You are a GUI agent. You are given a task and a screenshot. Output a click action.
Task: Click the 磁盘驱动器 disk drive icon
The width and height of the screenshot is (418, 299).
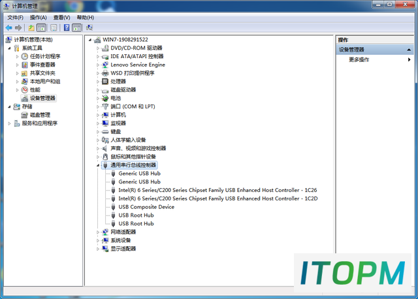coord(105,90)
